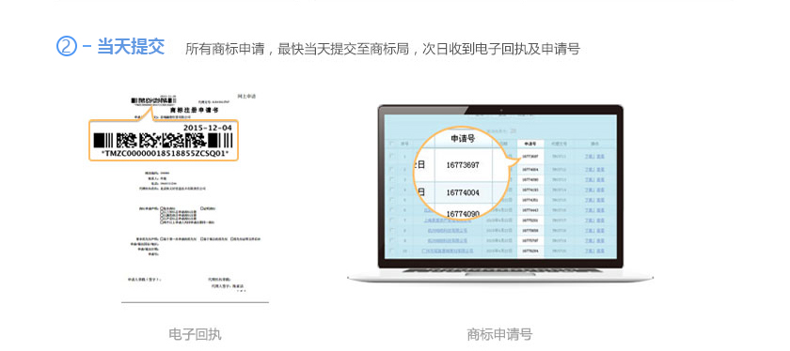Click the circular magnifier showing 16773697
Screen dimensions: 790x351
point(460,173)
